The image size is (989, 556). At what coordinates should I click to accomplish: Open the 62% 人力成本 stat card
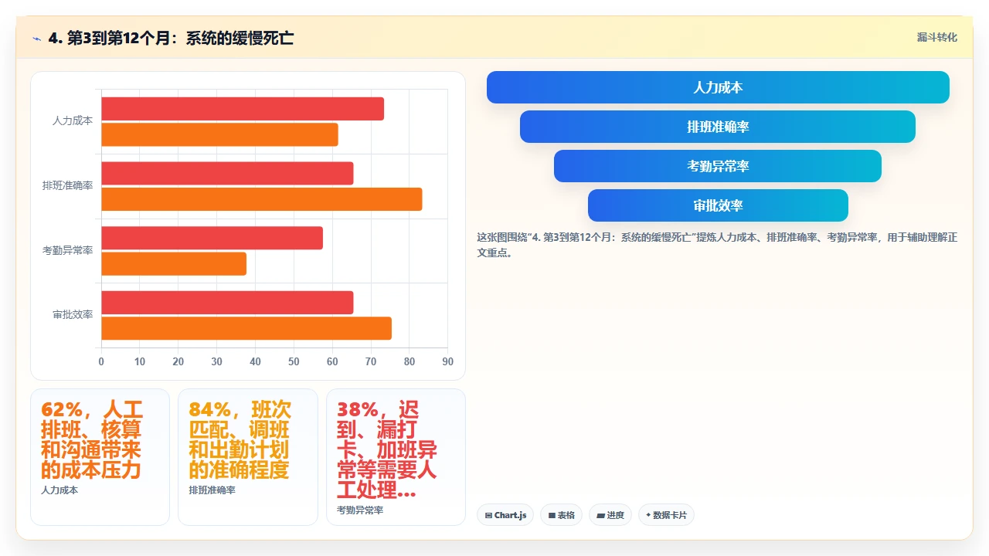point(100,457)
